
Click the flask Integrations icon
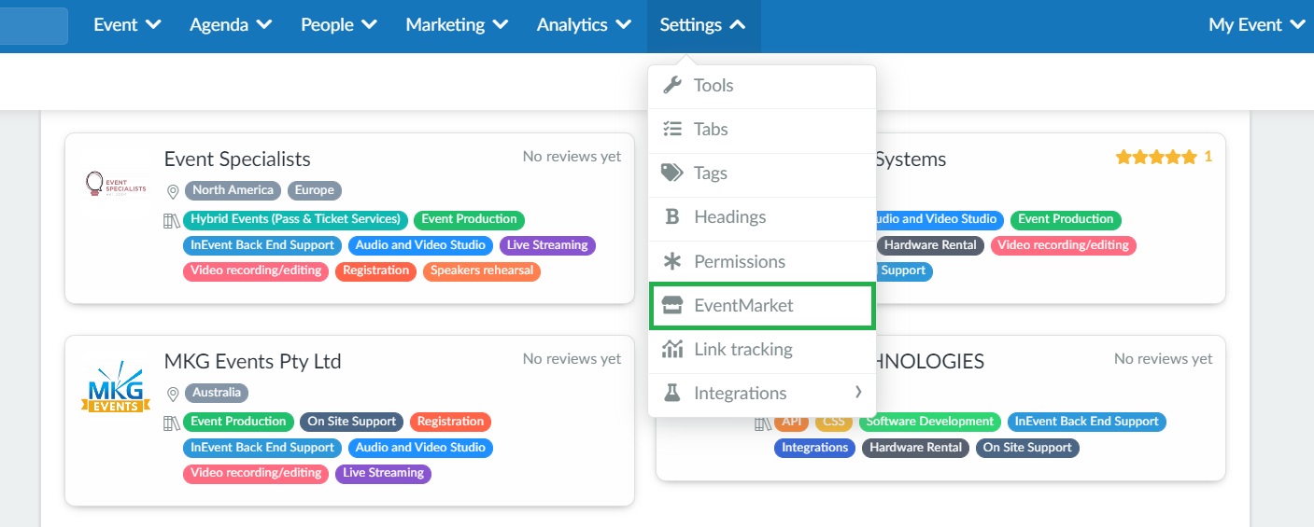tap(672, 394)
